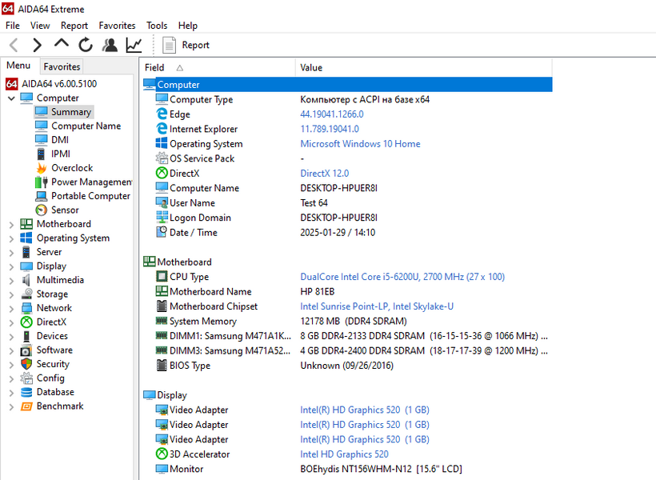The image size is (656, 480).
Task: Open the Favorites menu
Action: point(117,26)
